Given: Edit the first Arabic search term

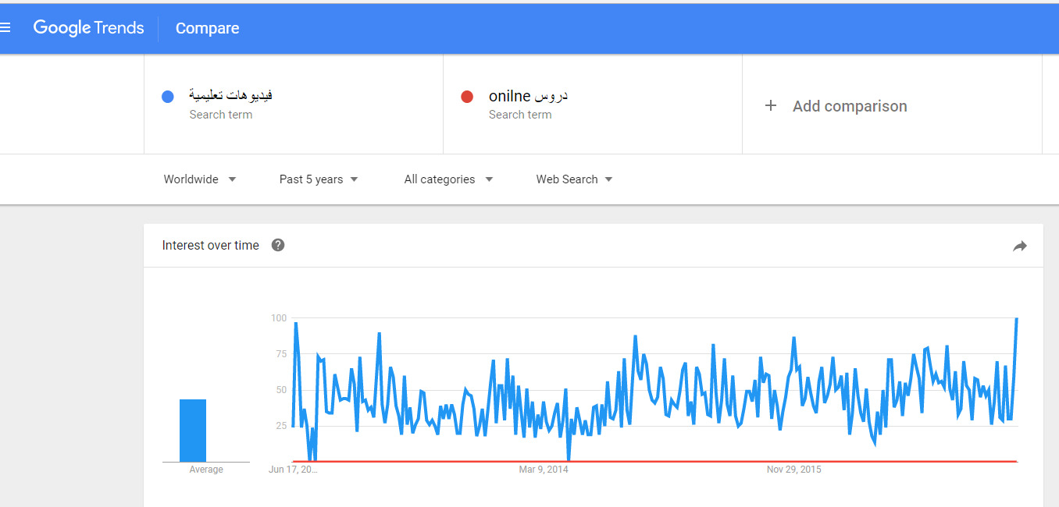Looking at the screenshot, I should pos(230,96).
